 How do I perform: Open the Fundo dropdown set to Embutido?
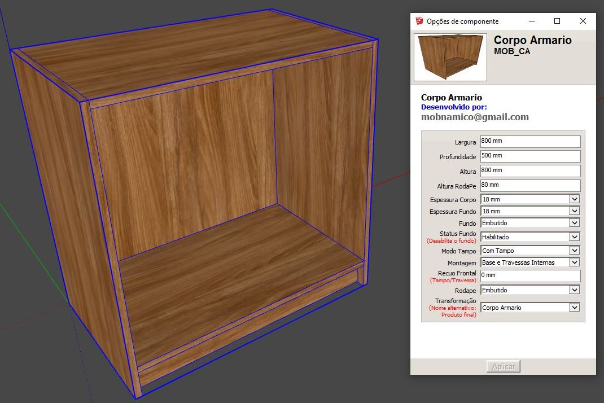point(574,223)
